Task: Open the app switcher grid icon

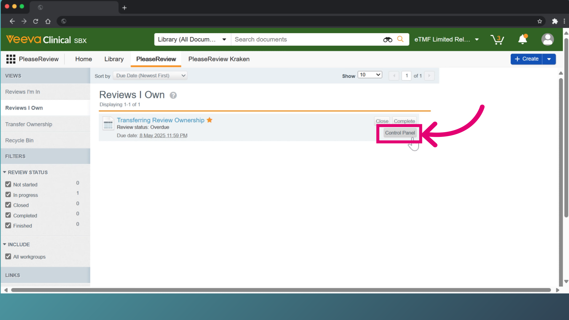Action: (11, 59)
